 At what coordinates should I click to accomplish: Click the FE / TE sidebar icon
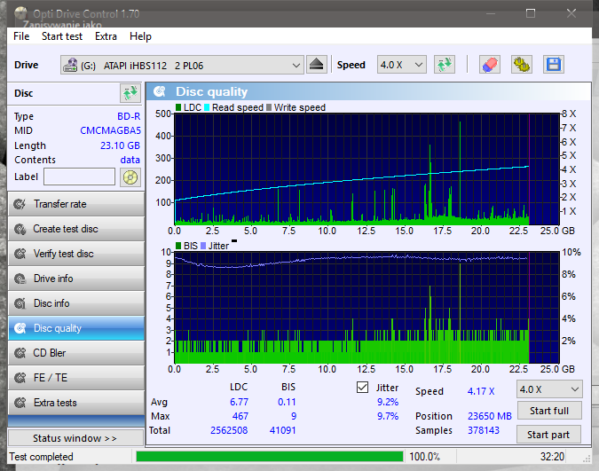click(20, 378)
